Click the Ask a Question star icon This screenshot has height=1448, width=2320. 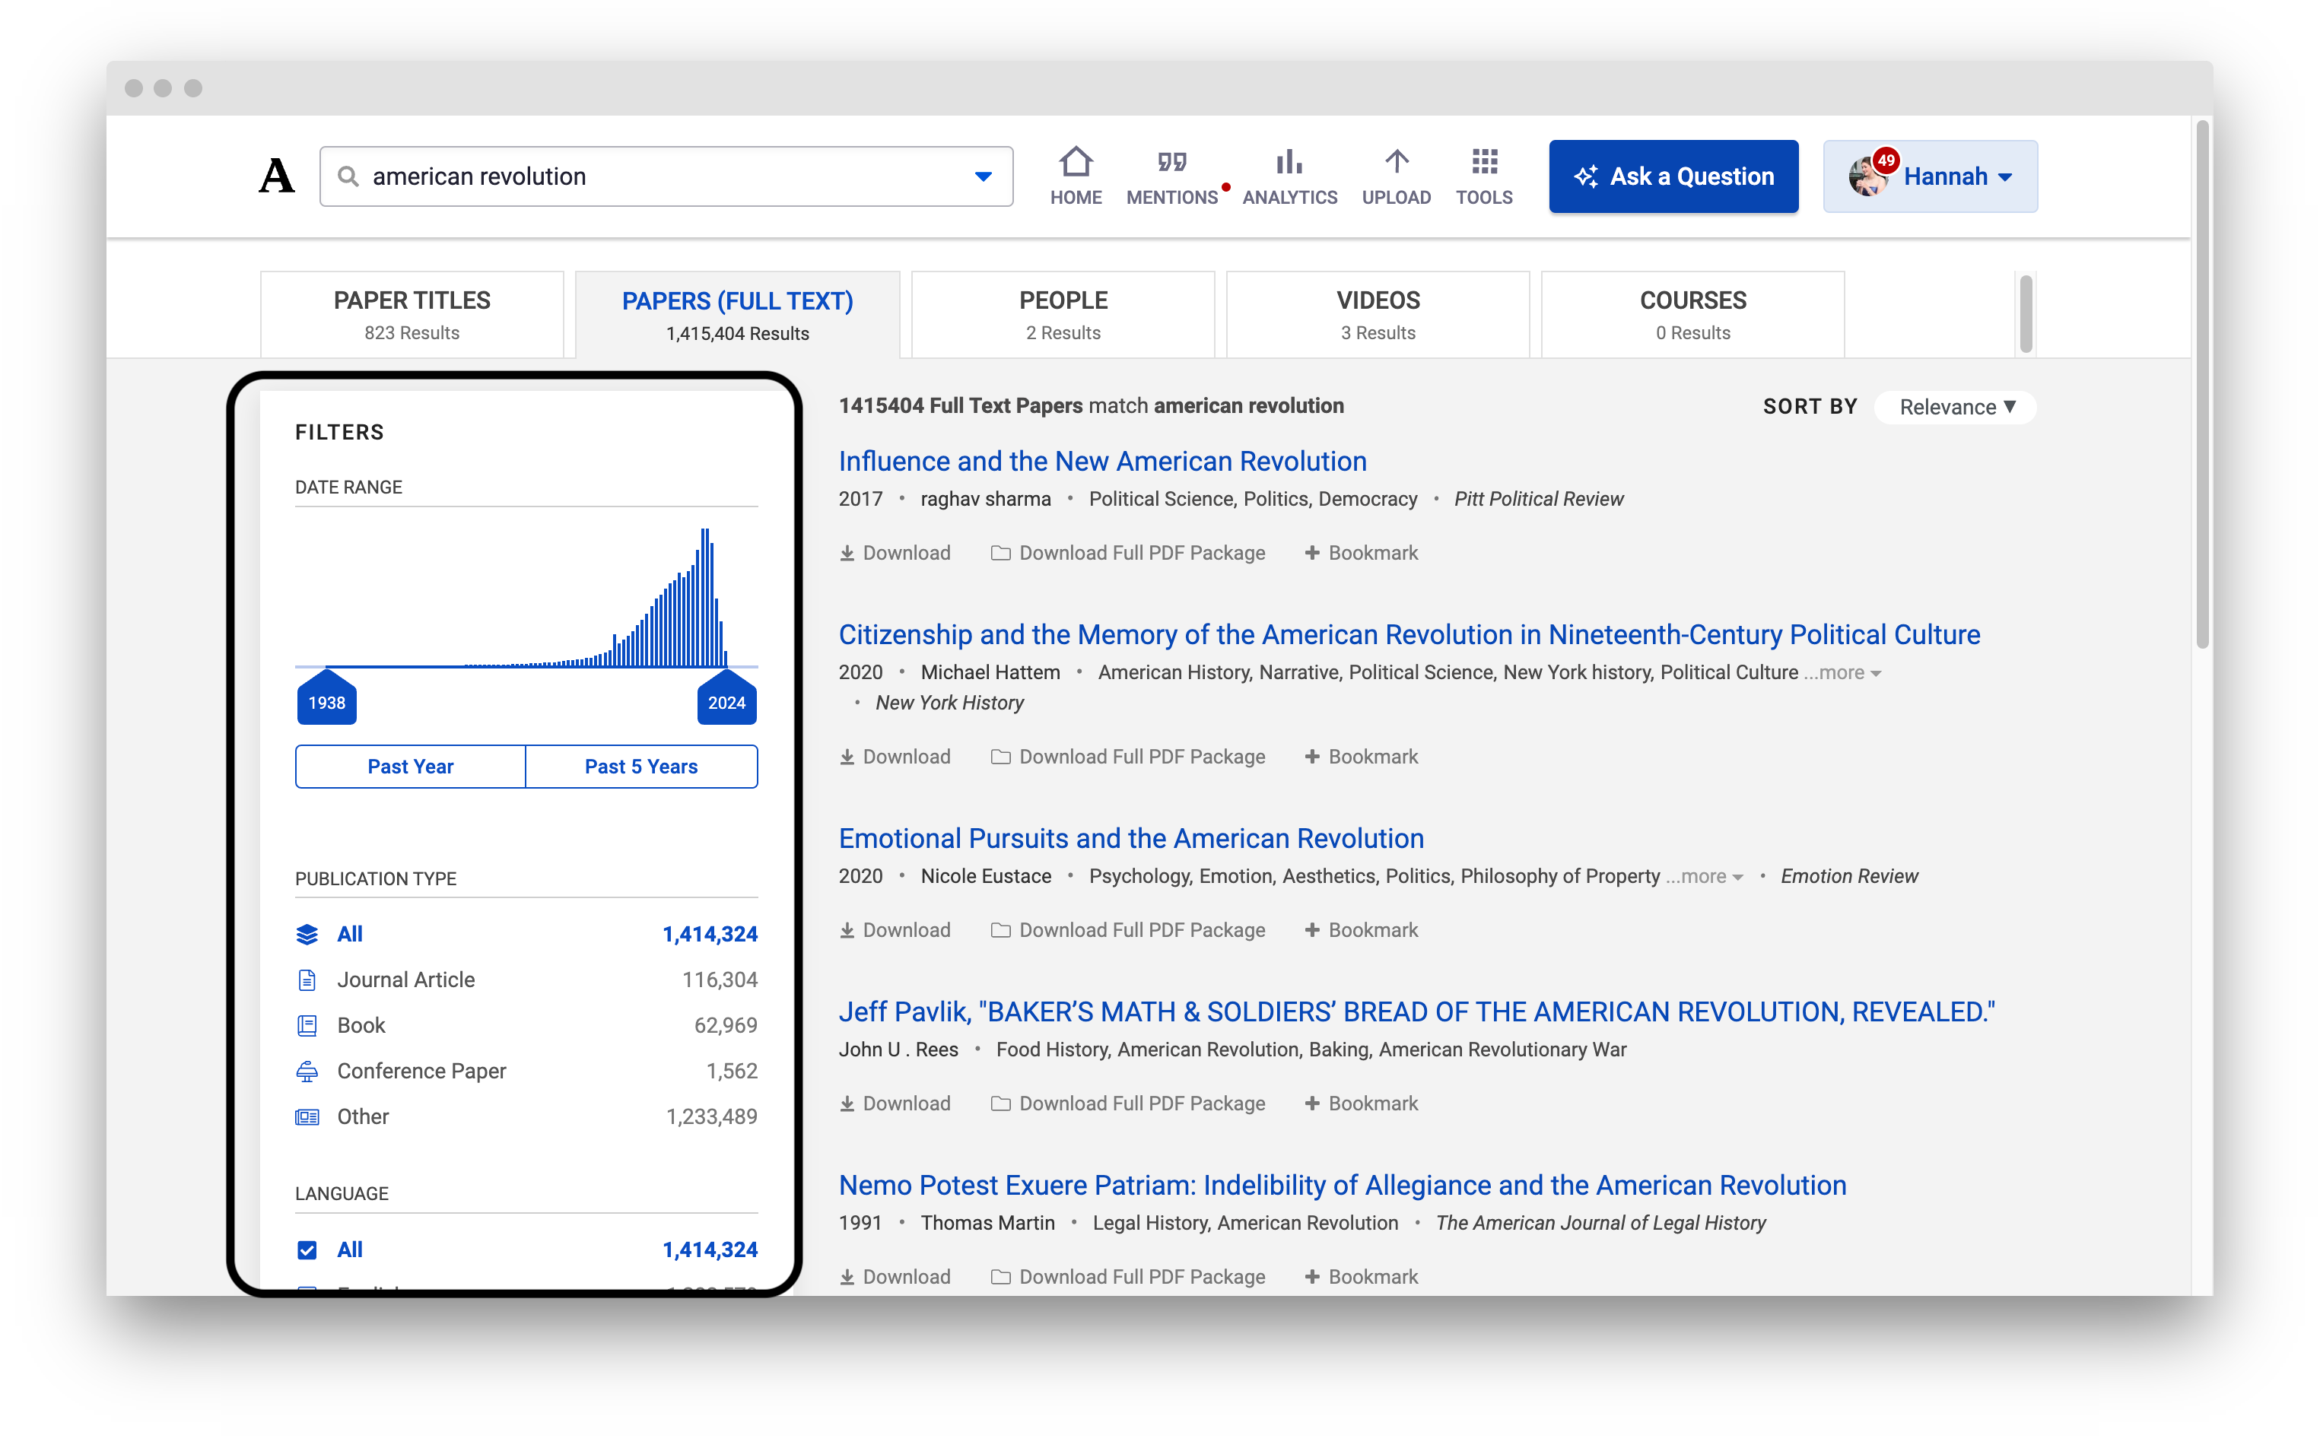pyautogui.click(x=1586, y=175)
